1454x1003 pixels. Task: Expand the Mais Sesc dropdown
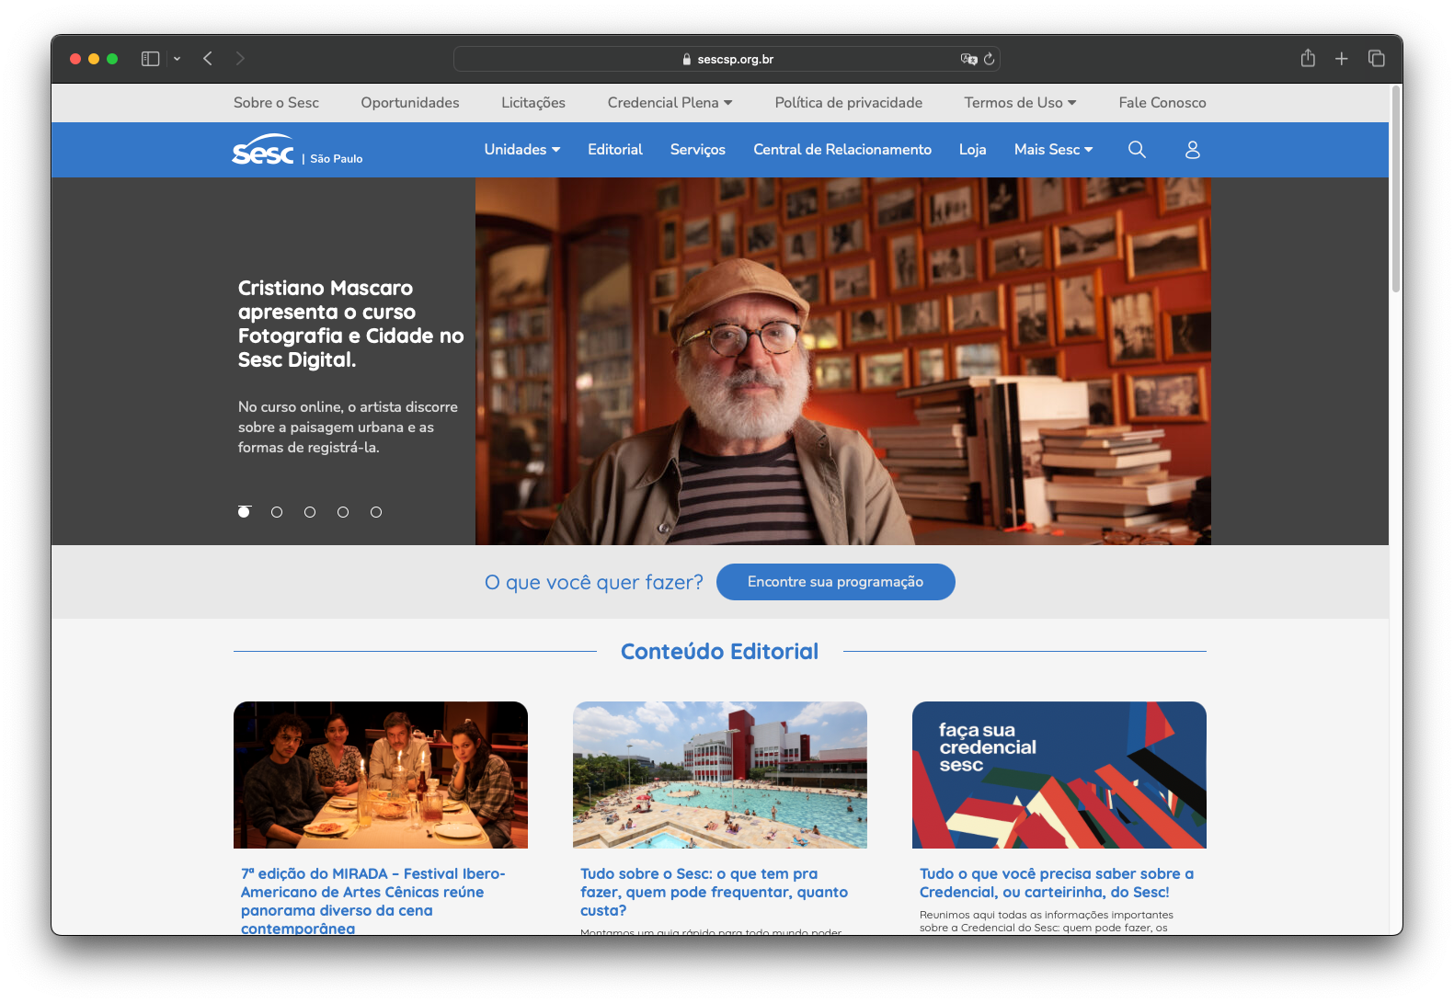pos(1053,149)
